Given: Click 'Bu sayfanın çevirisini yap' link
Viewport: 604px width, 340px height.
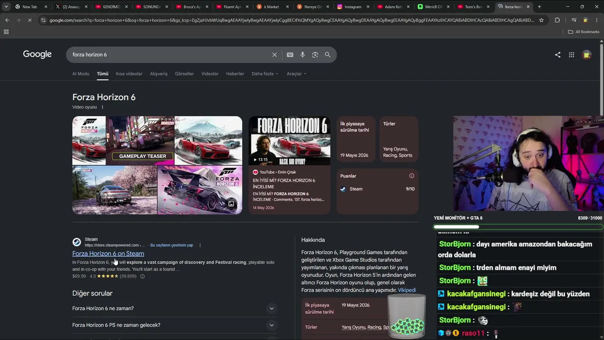Looking at the screenshot, I should pyautogui.click(x=171, y=245).
